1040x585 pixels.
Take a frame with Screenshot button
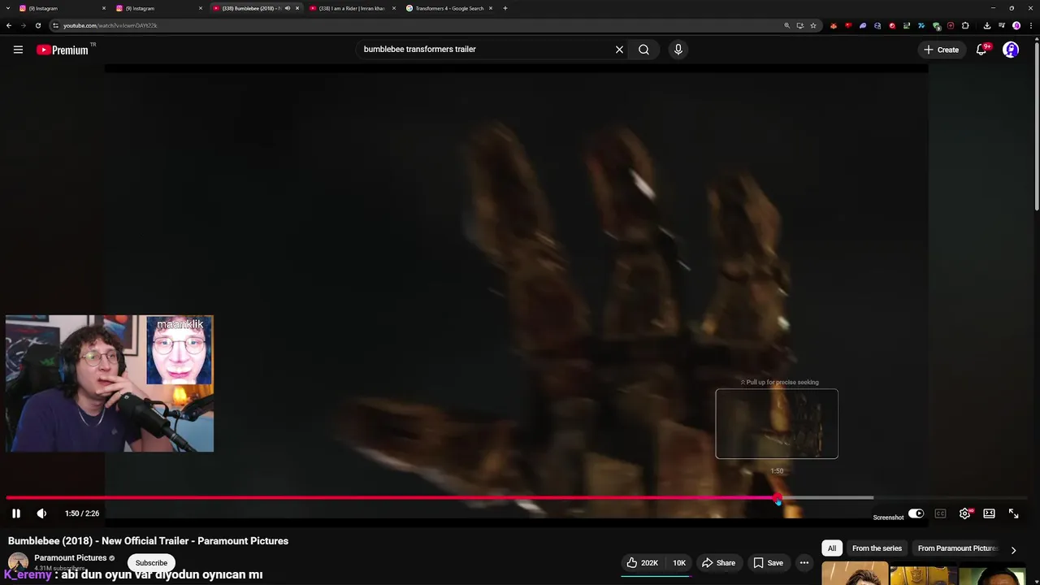tap(888, 518)
